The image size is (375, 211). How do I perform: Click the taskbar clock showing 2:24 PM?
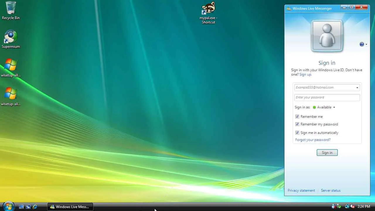(364, 207)
